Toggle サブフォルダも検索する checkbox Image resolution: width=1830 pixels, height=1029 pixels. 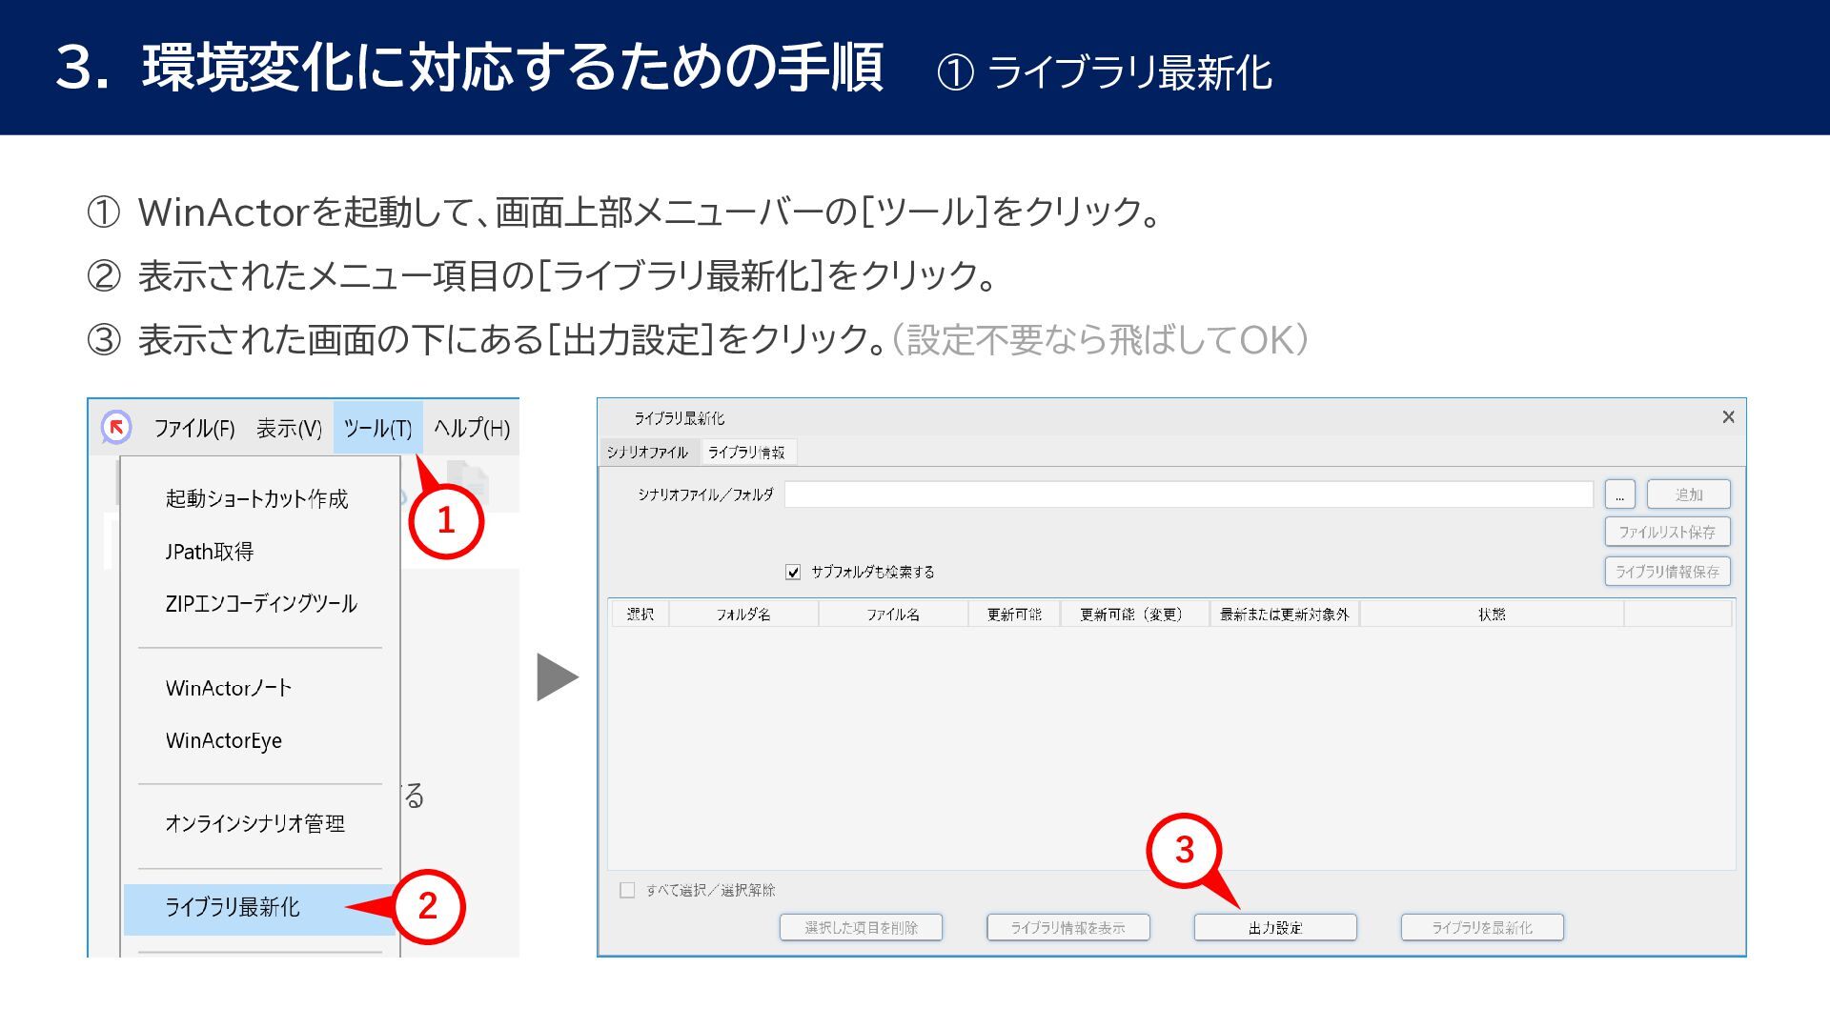[793, 572]
